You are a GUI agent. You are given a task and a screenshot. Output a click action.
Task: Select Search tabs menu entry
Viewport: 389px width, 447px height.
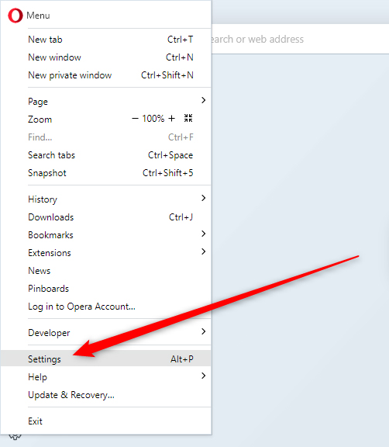tap(106, 155)
